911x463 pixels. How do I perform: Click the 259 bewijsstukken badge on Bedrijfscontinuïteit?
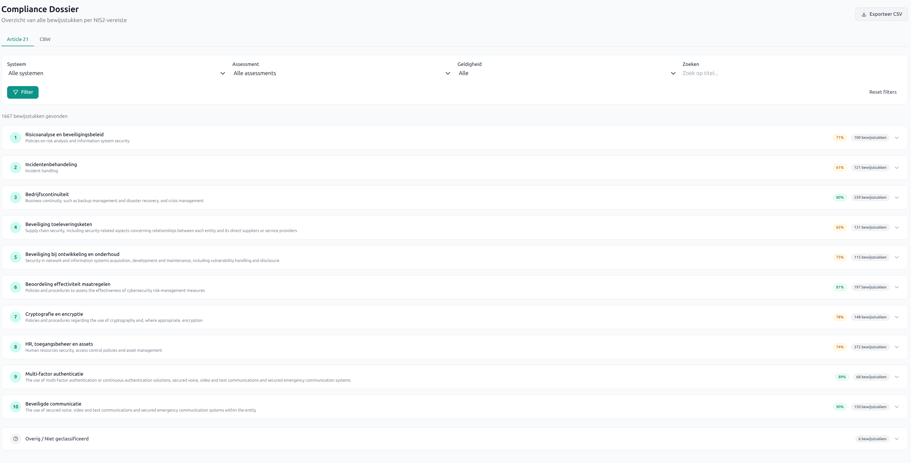click(870, 197)
